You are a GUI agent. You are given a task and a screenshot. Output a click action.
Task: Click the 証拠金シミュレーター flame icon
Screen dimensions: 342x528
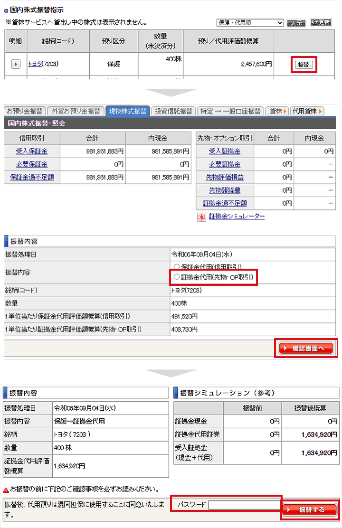(x=201, y=217)
